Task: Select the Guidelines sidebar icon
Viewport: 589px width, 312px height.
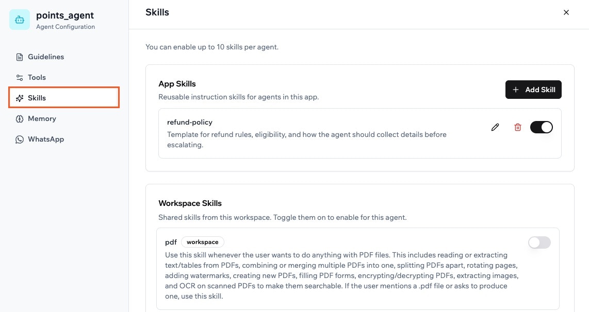Action: pos(20,57)
